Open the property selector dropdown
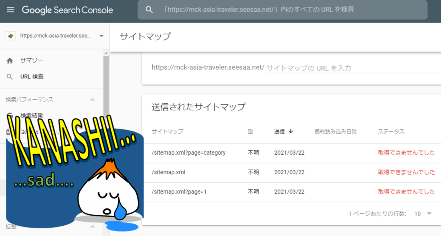Image resolution: width=441 pixels, height=236 pixels. click(x=101, y=36)
